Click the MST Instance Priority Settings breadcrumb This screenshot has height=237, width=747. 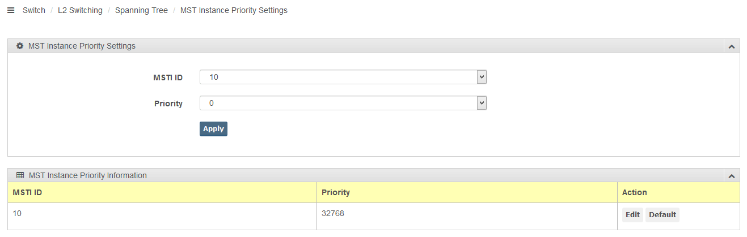234,10
